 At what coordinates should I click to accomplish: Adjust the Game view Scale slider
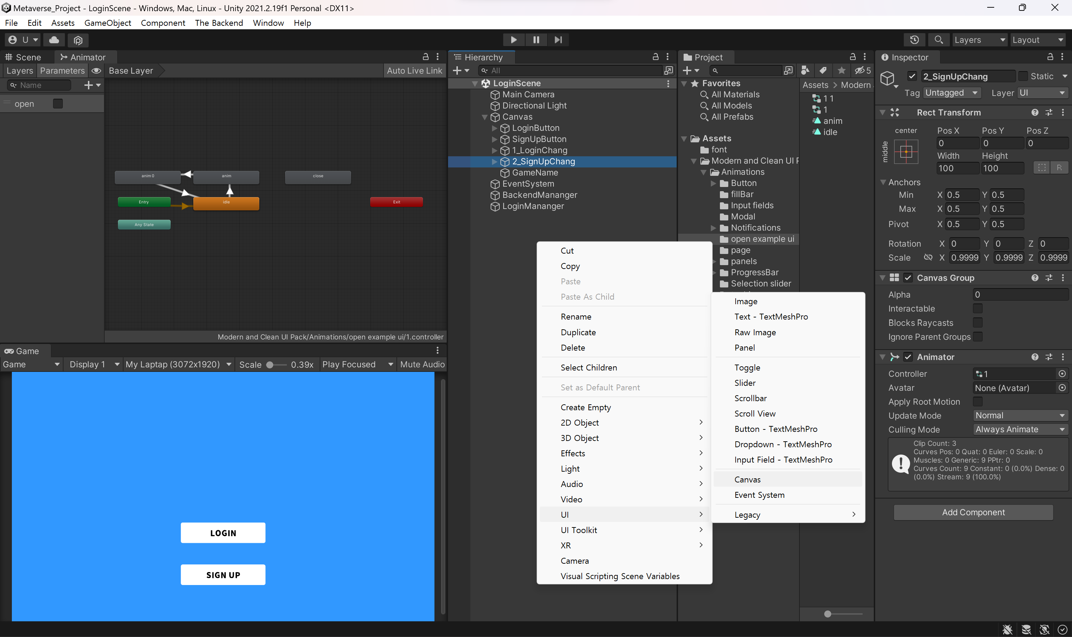pos(270,365)
